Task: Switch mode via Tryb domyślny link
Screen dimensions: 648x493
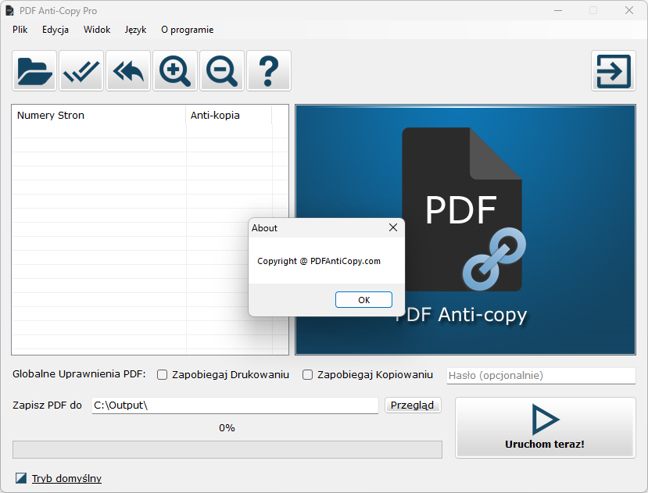Action: 66,478
